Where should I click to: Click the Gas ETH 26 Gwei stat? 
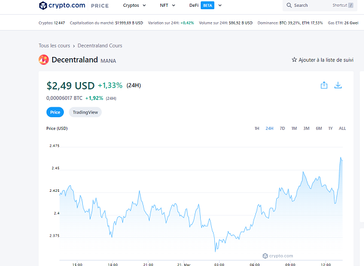pyautogui.click(x=343, y=23)
